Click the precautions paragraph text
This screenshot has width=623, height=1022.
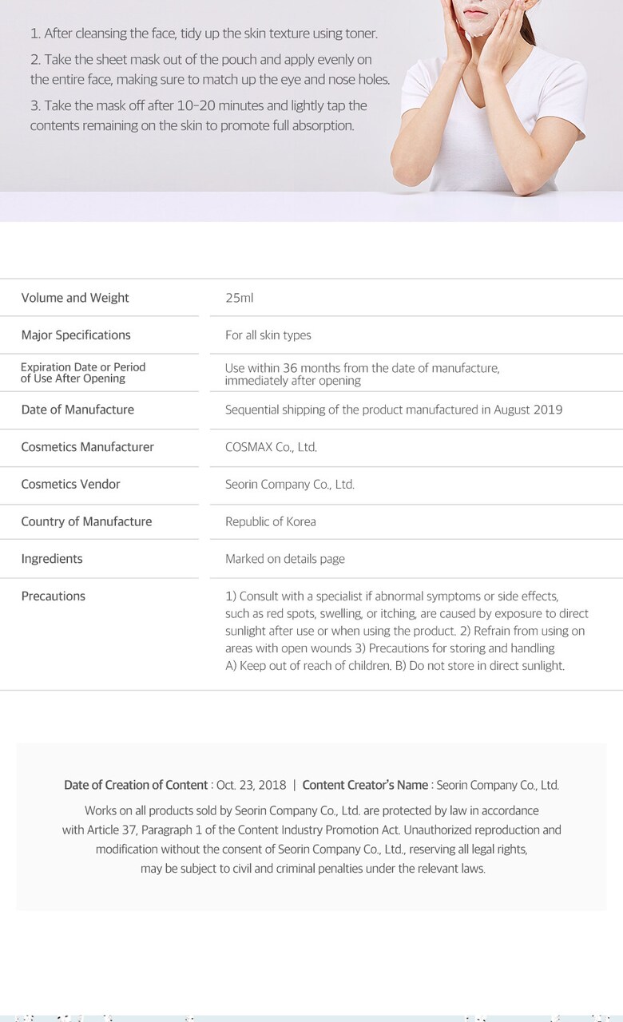tap(406, 631)
